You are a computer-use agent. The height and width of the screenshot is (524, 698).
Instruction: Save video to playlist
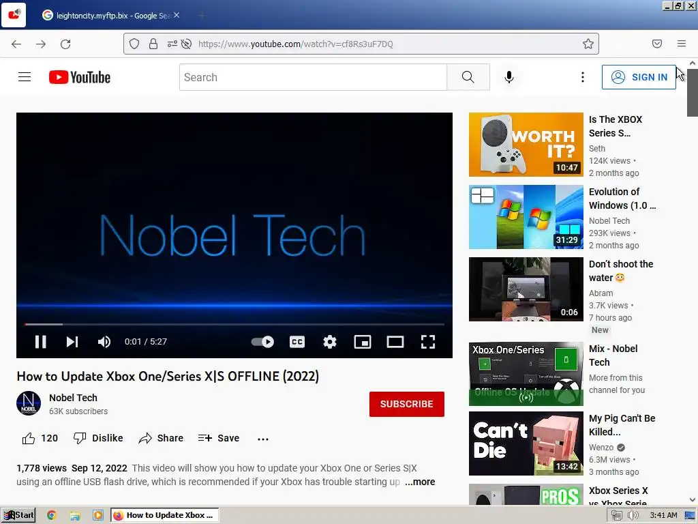tap(219, 439)
